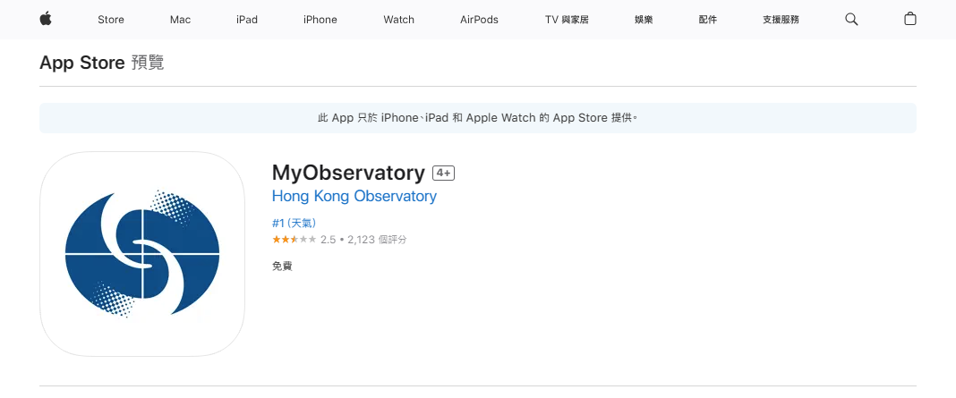Open the 娛樂 menu
956x398 pixels.
(x=644, y=20)
